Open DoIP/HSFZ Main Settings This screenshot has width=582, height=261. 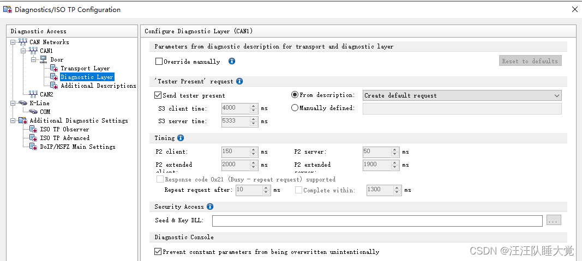77,147
